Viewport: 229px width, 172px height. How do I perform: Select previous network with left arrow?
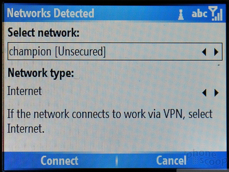tap(204, 52)
